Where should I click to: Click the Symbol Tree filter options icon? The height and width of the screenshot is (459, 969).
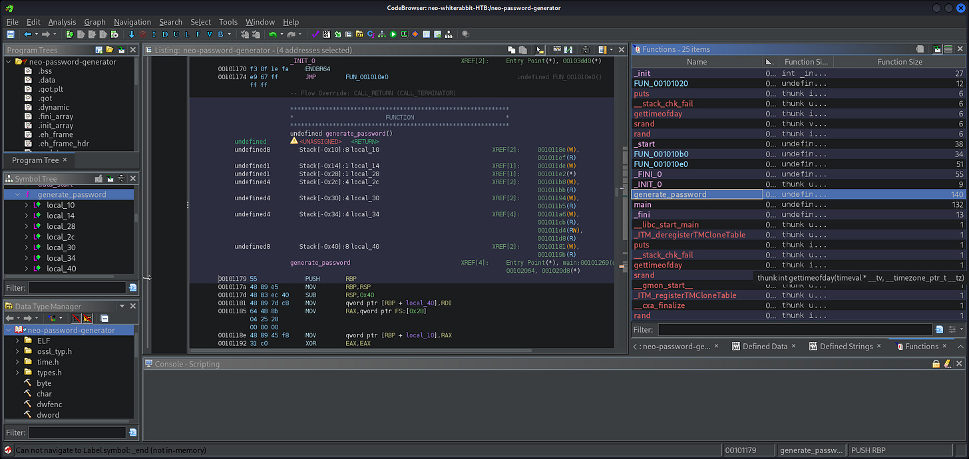click(x=132, y=288)
